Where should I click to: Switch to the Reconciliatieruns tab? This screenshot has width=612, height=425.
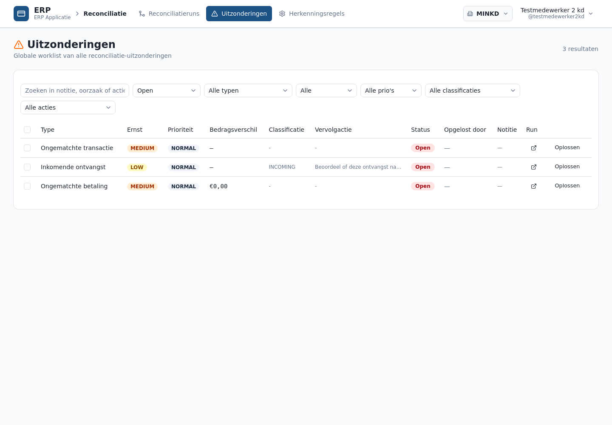(169, 14)
